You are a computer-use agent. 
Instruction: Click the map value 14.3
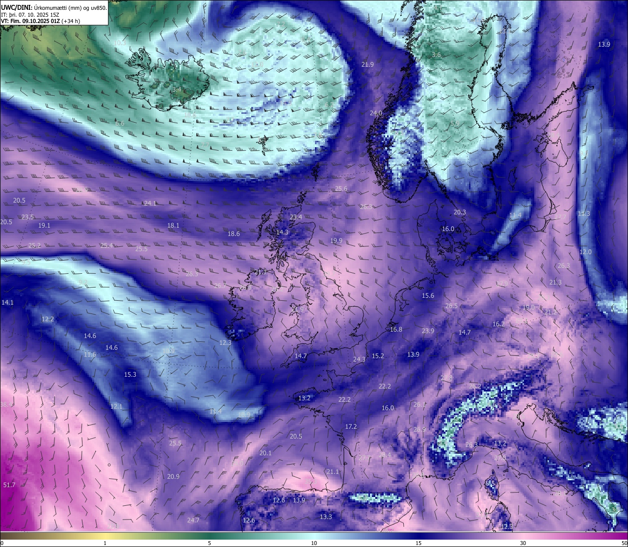click(x=282, y=232)
